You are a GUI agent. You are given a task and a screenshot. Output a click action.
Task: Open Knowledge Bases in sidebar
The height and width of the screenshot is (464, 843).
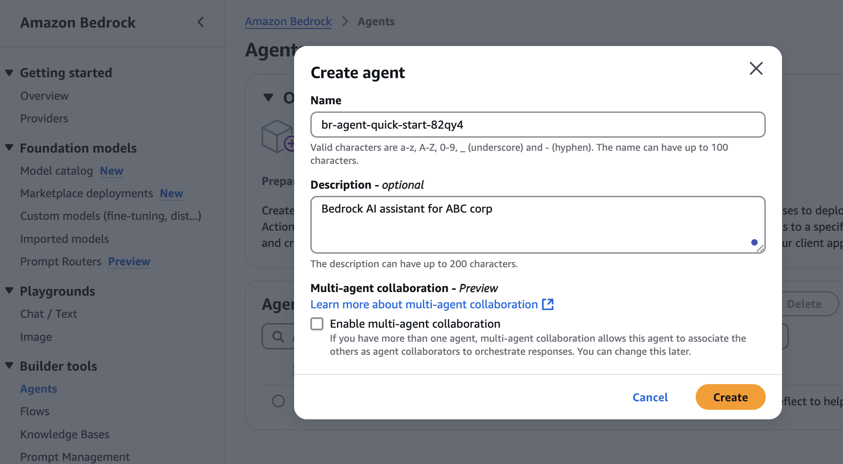(x=65, y=434)
